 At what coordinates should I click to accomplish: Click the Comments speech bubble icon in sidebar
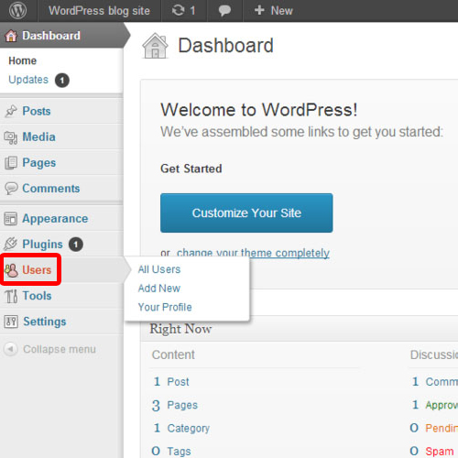click(x=11, y=189)
